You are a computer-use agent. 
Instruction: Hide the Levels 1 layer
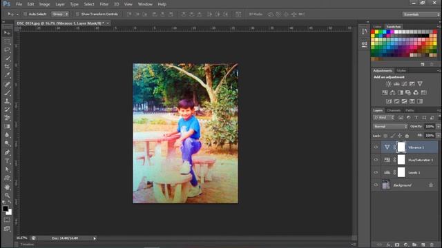(376, 172)
